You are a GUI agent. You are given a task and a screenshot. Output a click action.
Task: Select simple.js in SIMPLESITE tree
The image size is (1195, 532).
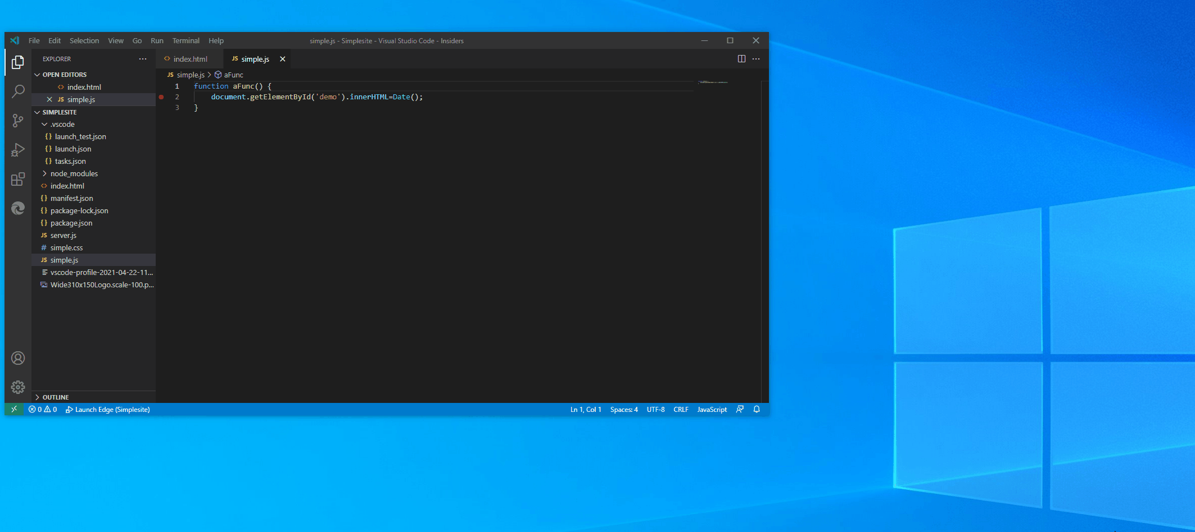click(93, 260)
